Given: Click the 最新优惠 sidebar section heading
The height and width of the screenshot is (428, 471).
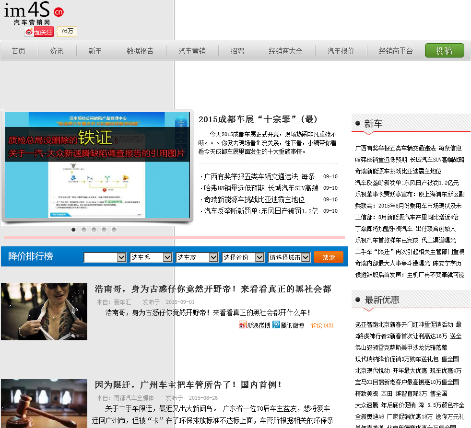Looking at the screenshot, I should pyautogui.click(x=382, y=300).
